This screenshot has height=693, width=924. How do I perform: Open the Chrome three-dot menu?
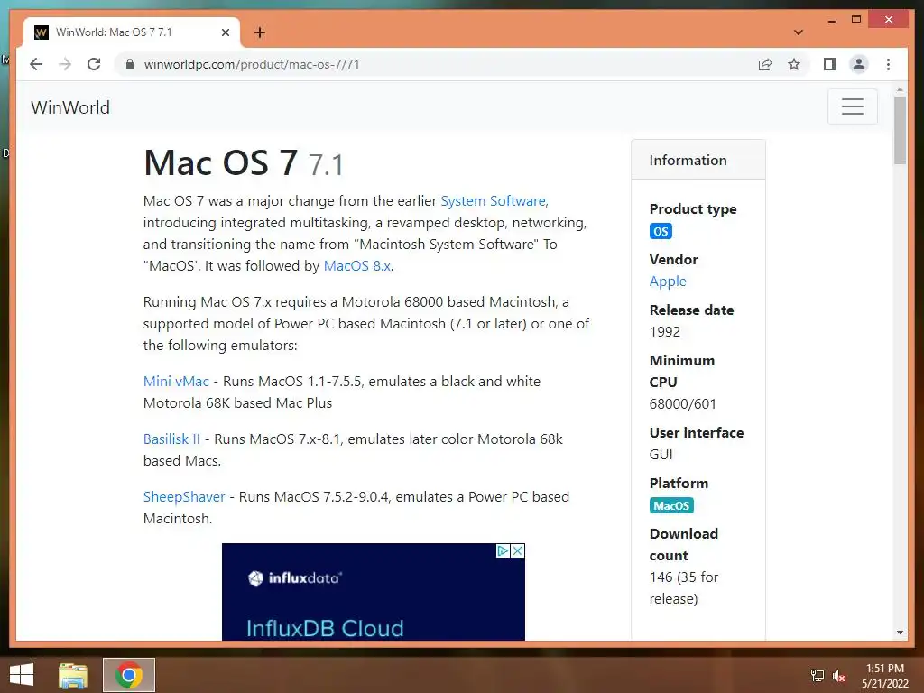(888, 64)
